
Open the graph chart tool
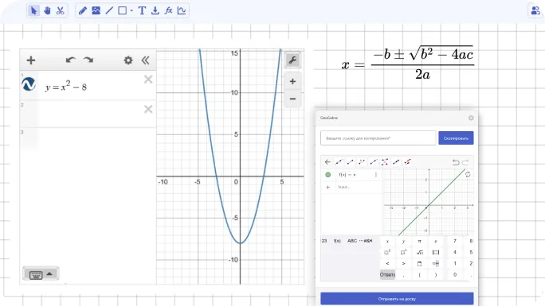182,11
